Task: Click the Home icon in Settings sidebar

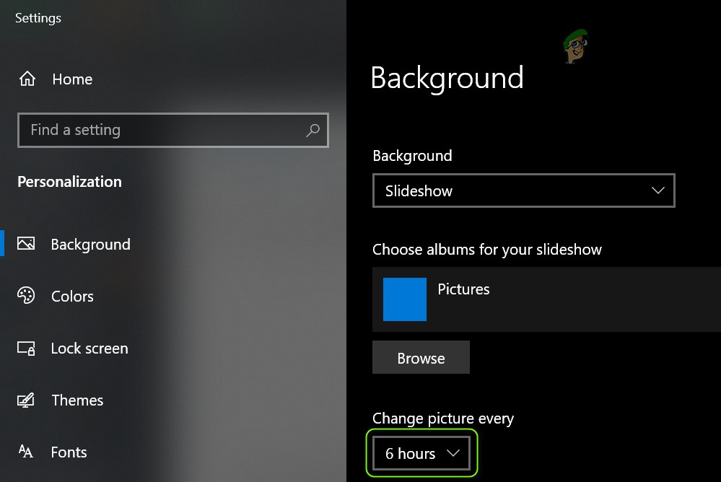Action: point(27,79)
